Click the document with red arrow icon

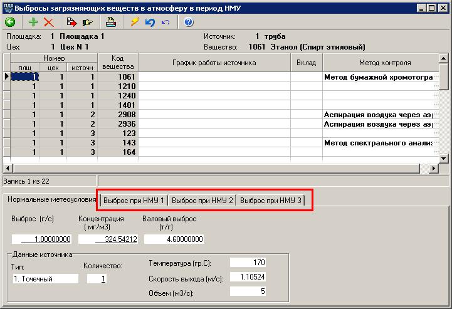(x=71, y=23)
